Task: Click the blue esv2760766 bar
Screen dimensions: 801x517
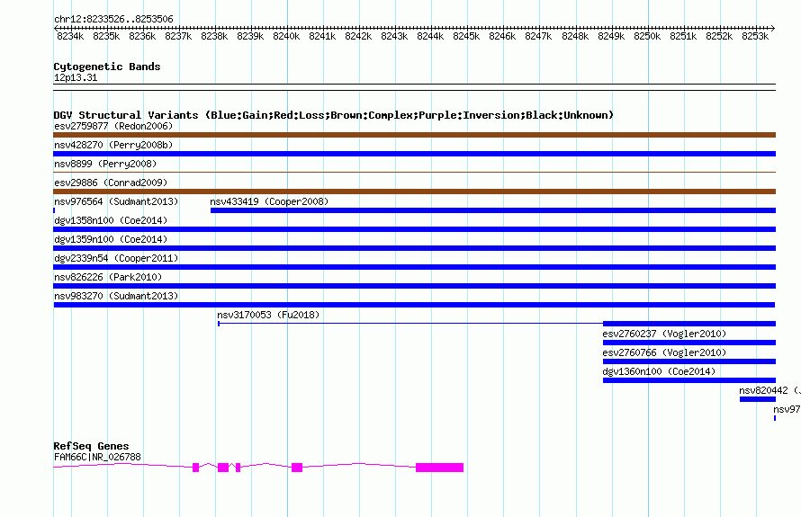Action: click(689, 361)
